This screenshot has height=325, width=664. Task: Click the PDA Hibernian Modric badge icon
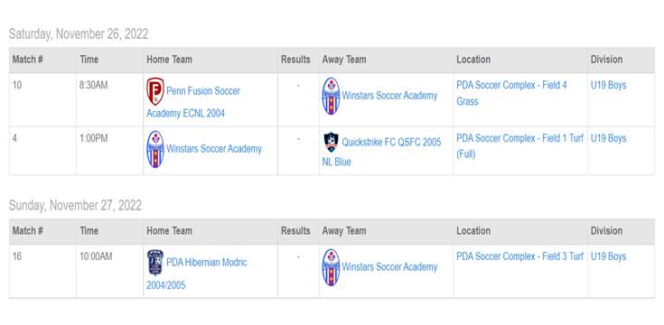coord(155,263)
